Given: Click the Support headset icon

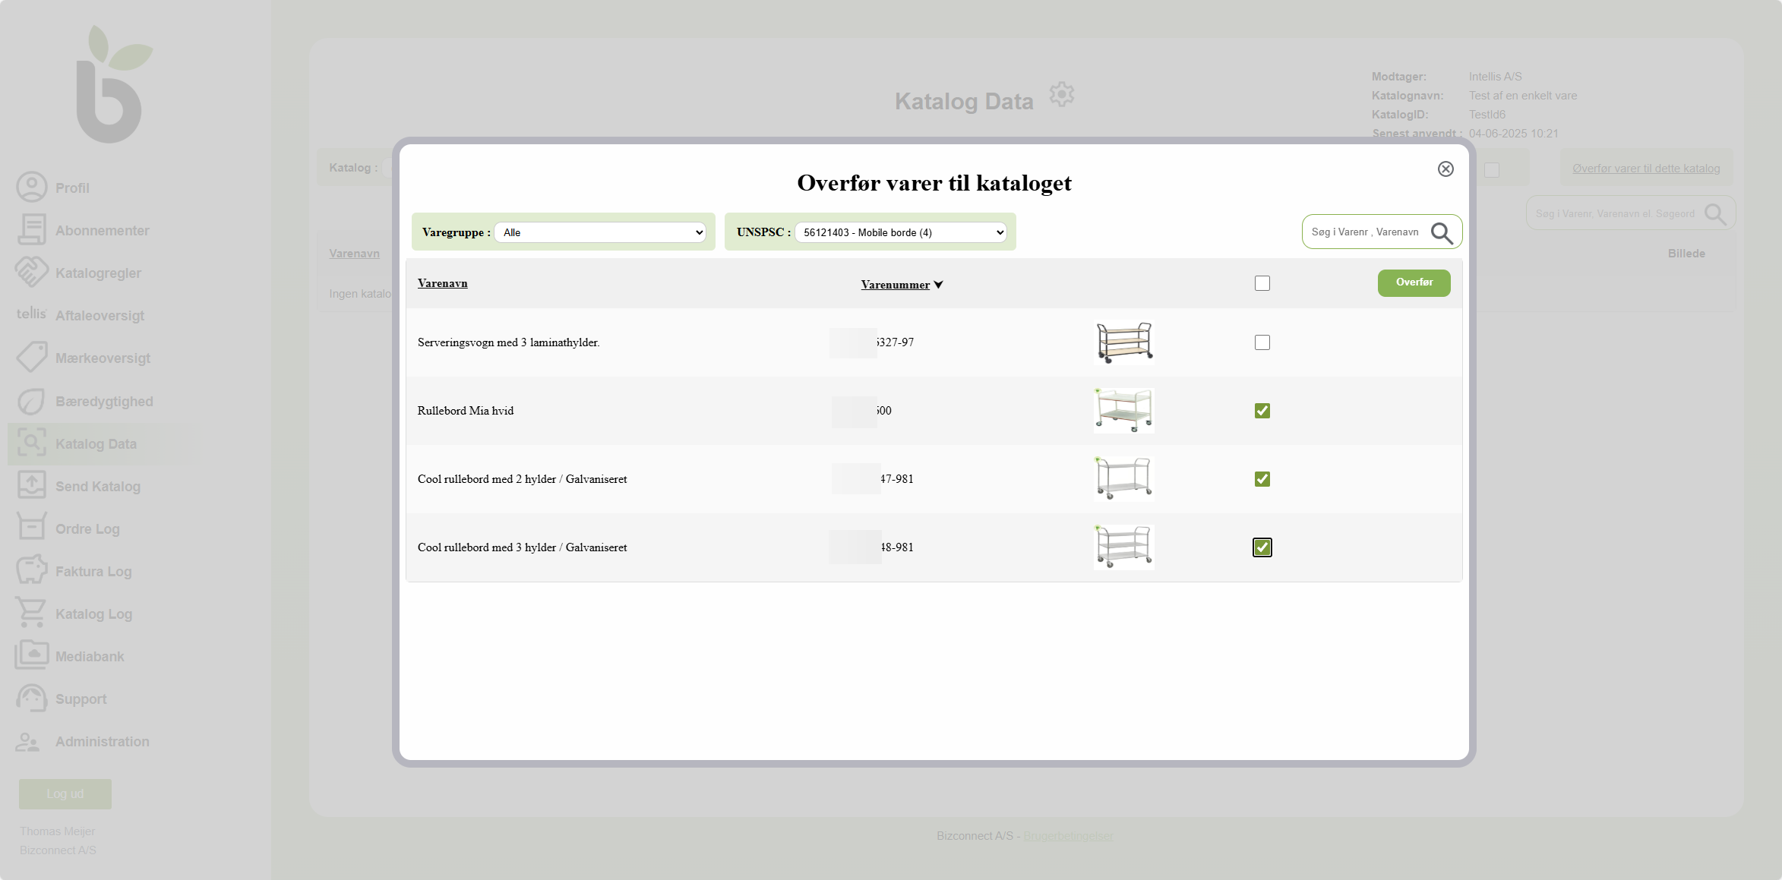Looking at the screenshot, I should [32, 699].
